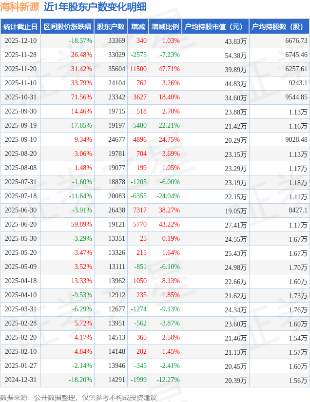The height and width of the screenshot is (402, 310).
Task: Click the 股东户数 column header
Action: pyautogui.click(x=109, y=27)
